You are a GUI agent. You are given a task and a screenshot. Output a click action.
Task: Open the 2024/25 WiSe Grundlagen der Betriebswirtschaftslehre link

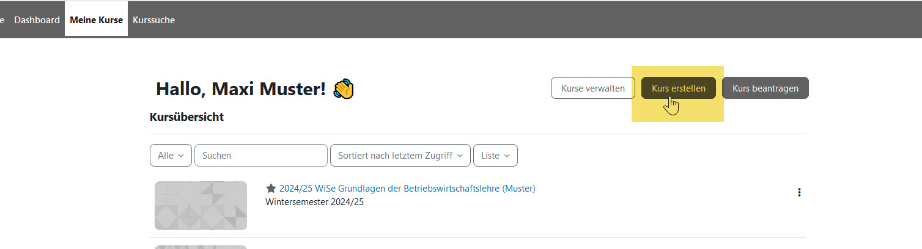coord(407,189)
